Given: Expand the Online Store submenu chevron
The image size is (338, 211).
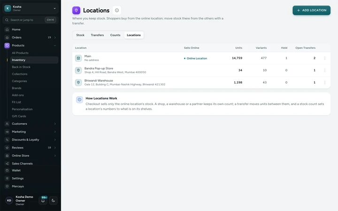Looking at the screenshot, I should [x=55, y=156].
